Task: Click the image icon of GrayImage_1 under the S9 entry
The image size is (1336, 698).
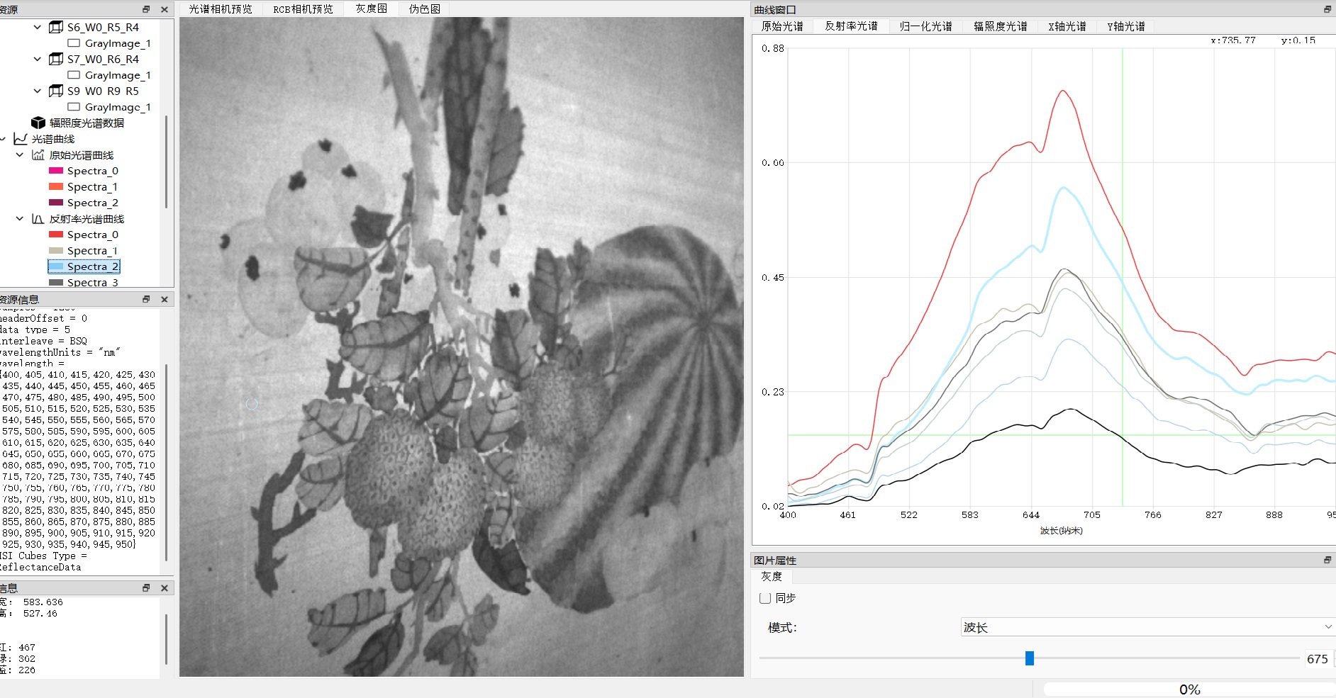Action: tap(74, 107)
